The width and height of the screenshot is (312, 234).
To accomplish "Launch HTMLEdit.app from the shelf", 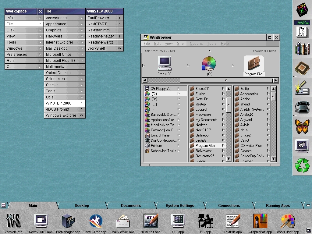I will tap(151, 223).
